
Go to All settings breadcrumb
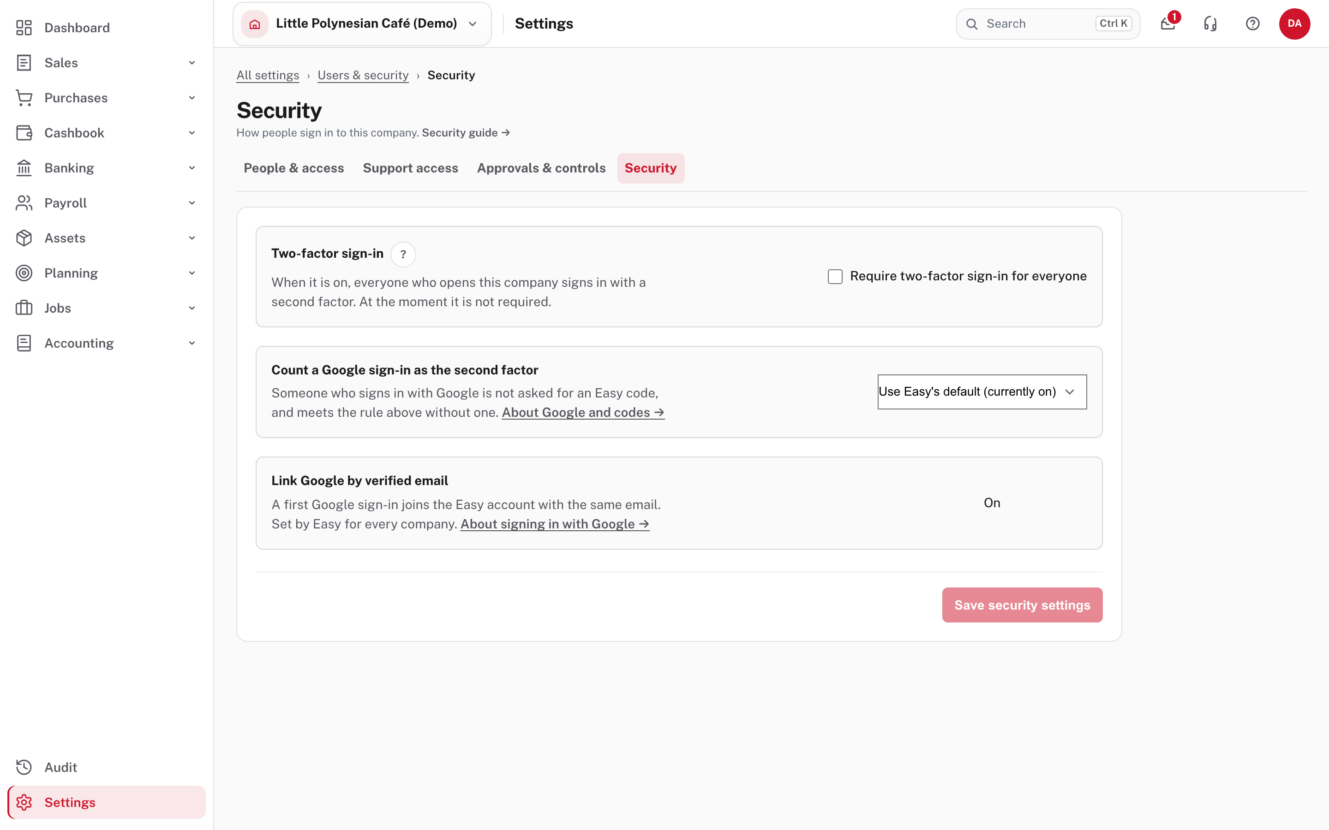point(268,75)
